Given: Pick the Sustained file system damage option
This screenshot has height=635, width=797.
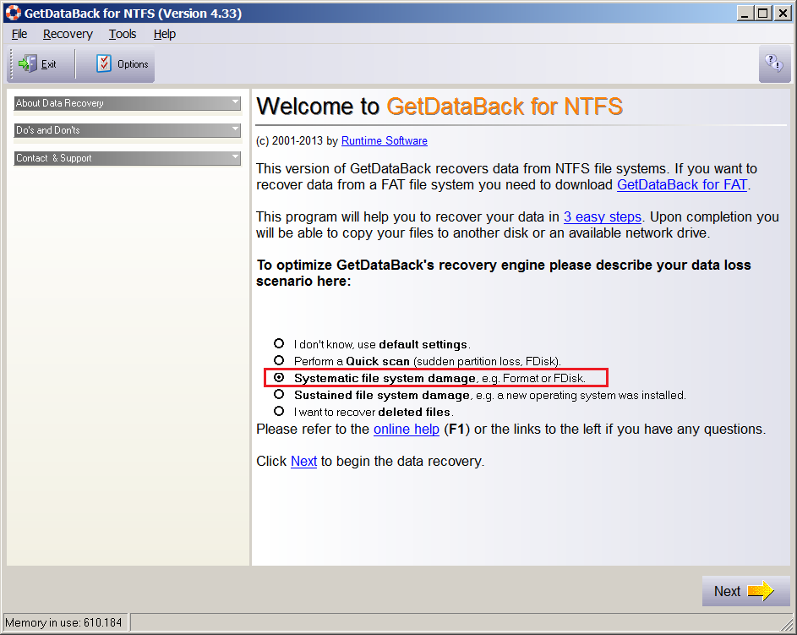Looking at the screenshot, I should click(x=279, y=394).
